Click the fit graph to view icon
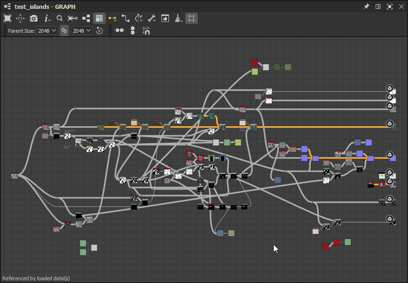 pos(7,18)
